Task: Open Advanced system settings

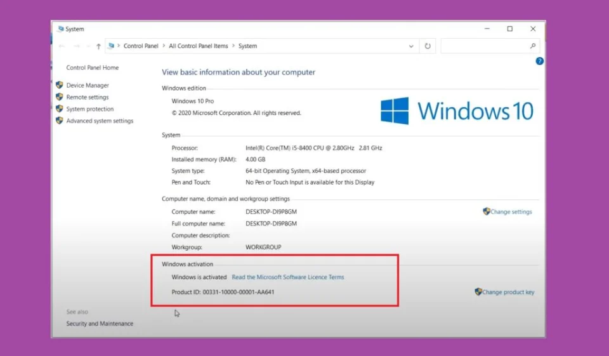Action: 100,121
